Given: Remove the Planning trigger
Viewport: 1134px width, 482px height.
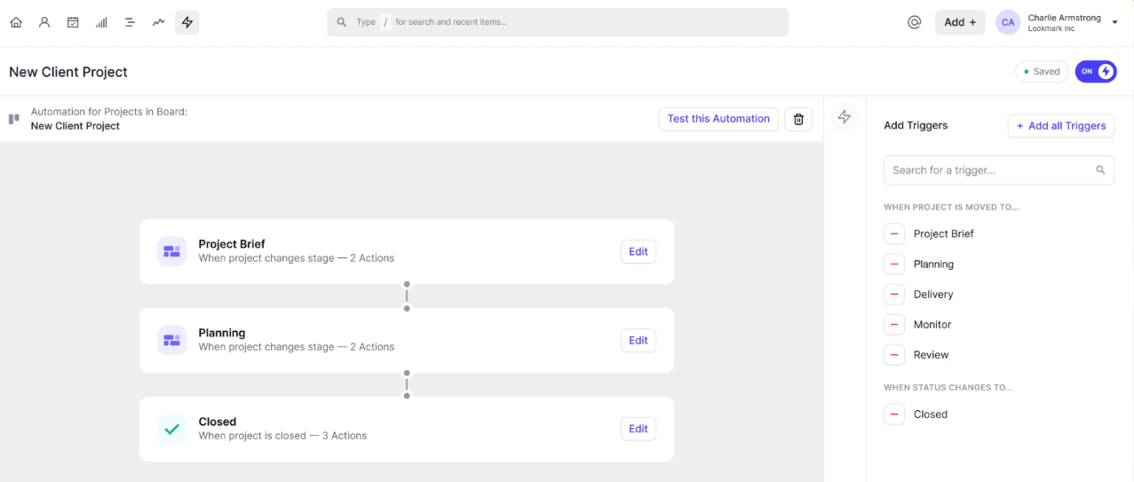Looking at the screenshot, I should tap(894, 264).
